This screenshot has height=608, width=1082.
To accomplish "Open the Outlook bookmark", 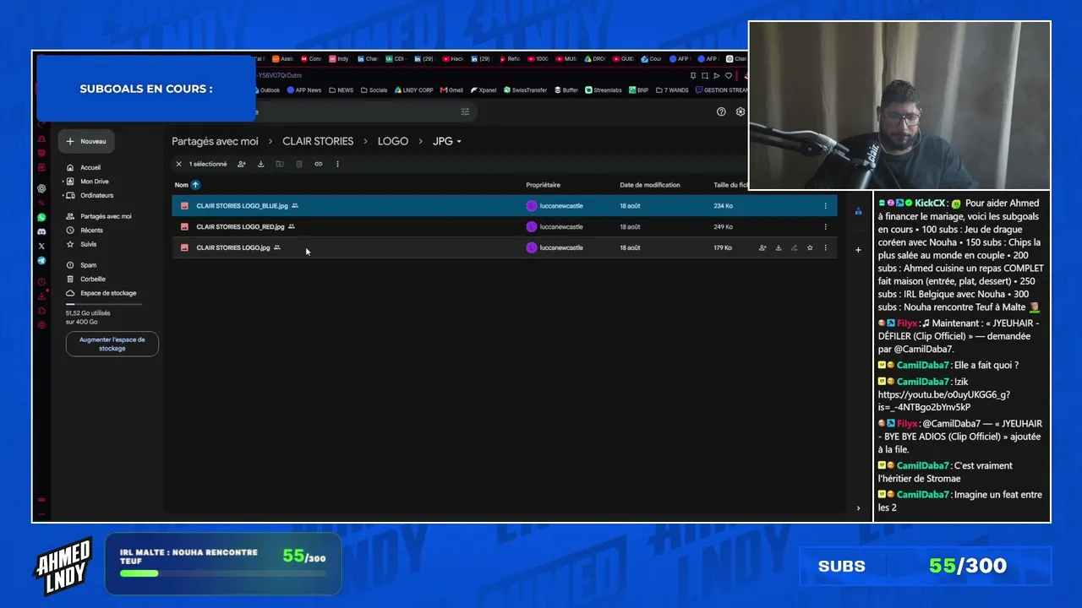I will tap(268, 90).
